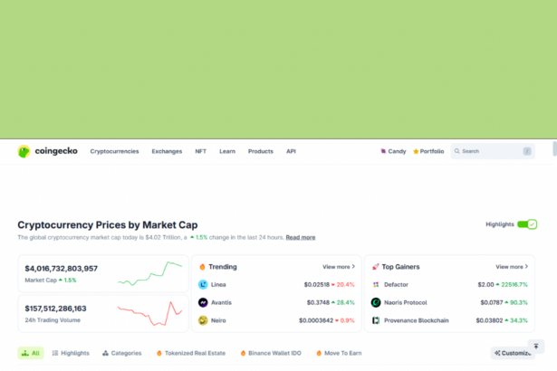Click the Defactor coin icon
The width and height of the screenshot is (557, 371).
click(376, 284)
